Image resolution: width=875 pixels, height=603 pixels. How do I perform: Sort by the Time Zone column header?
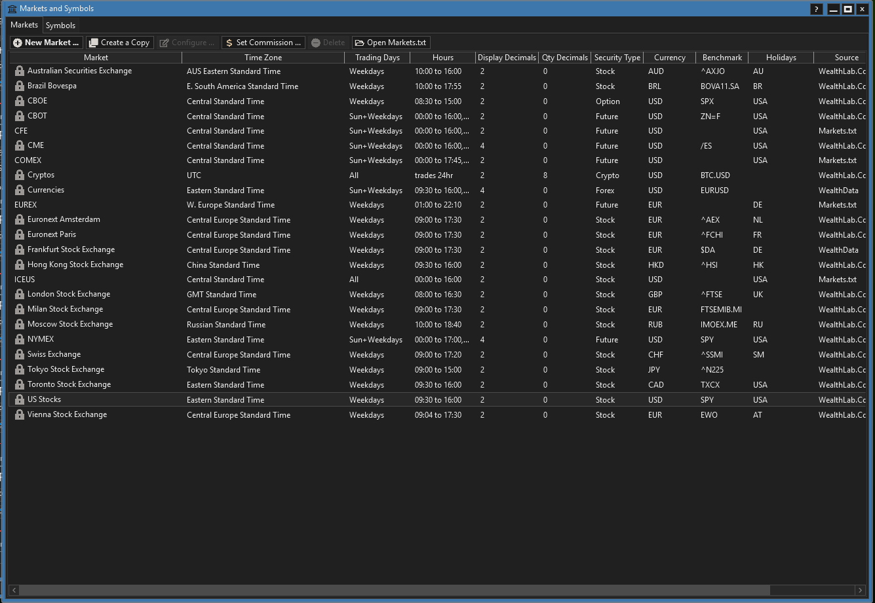(263, 58)
